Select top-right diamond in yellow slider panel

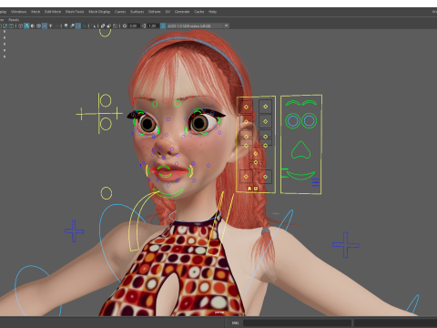coord(266,107)
